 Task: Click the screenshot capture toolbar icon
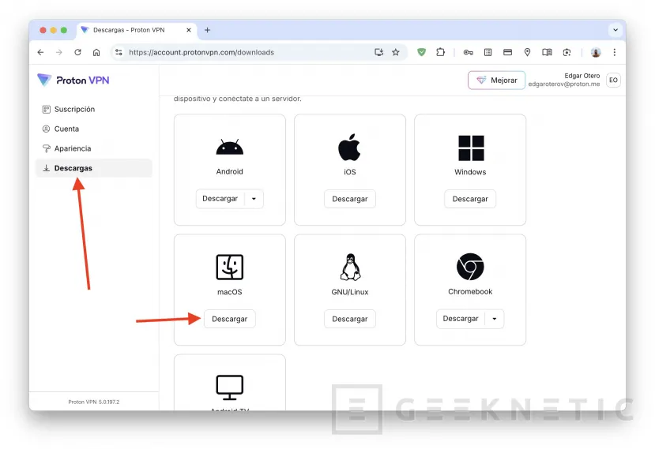(567, 52)
